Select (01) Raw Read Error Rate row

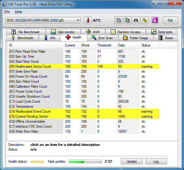point(84,51)
